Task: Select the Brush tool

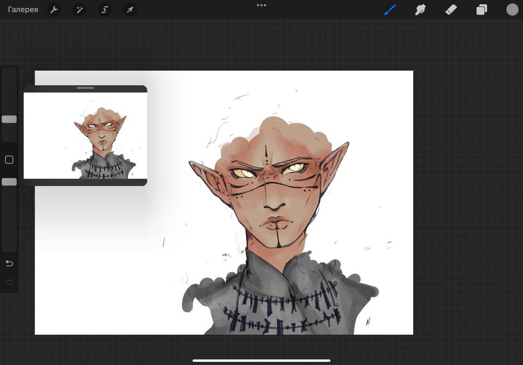Action: [x=390, y=9]
